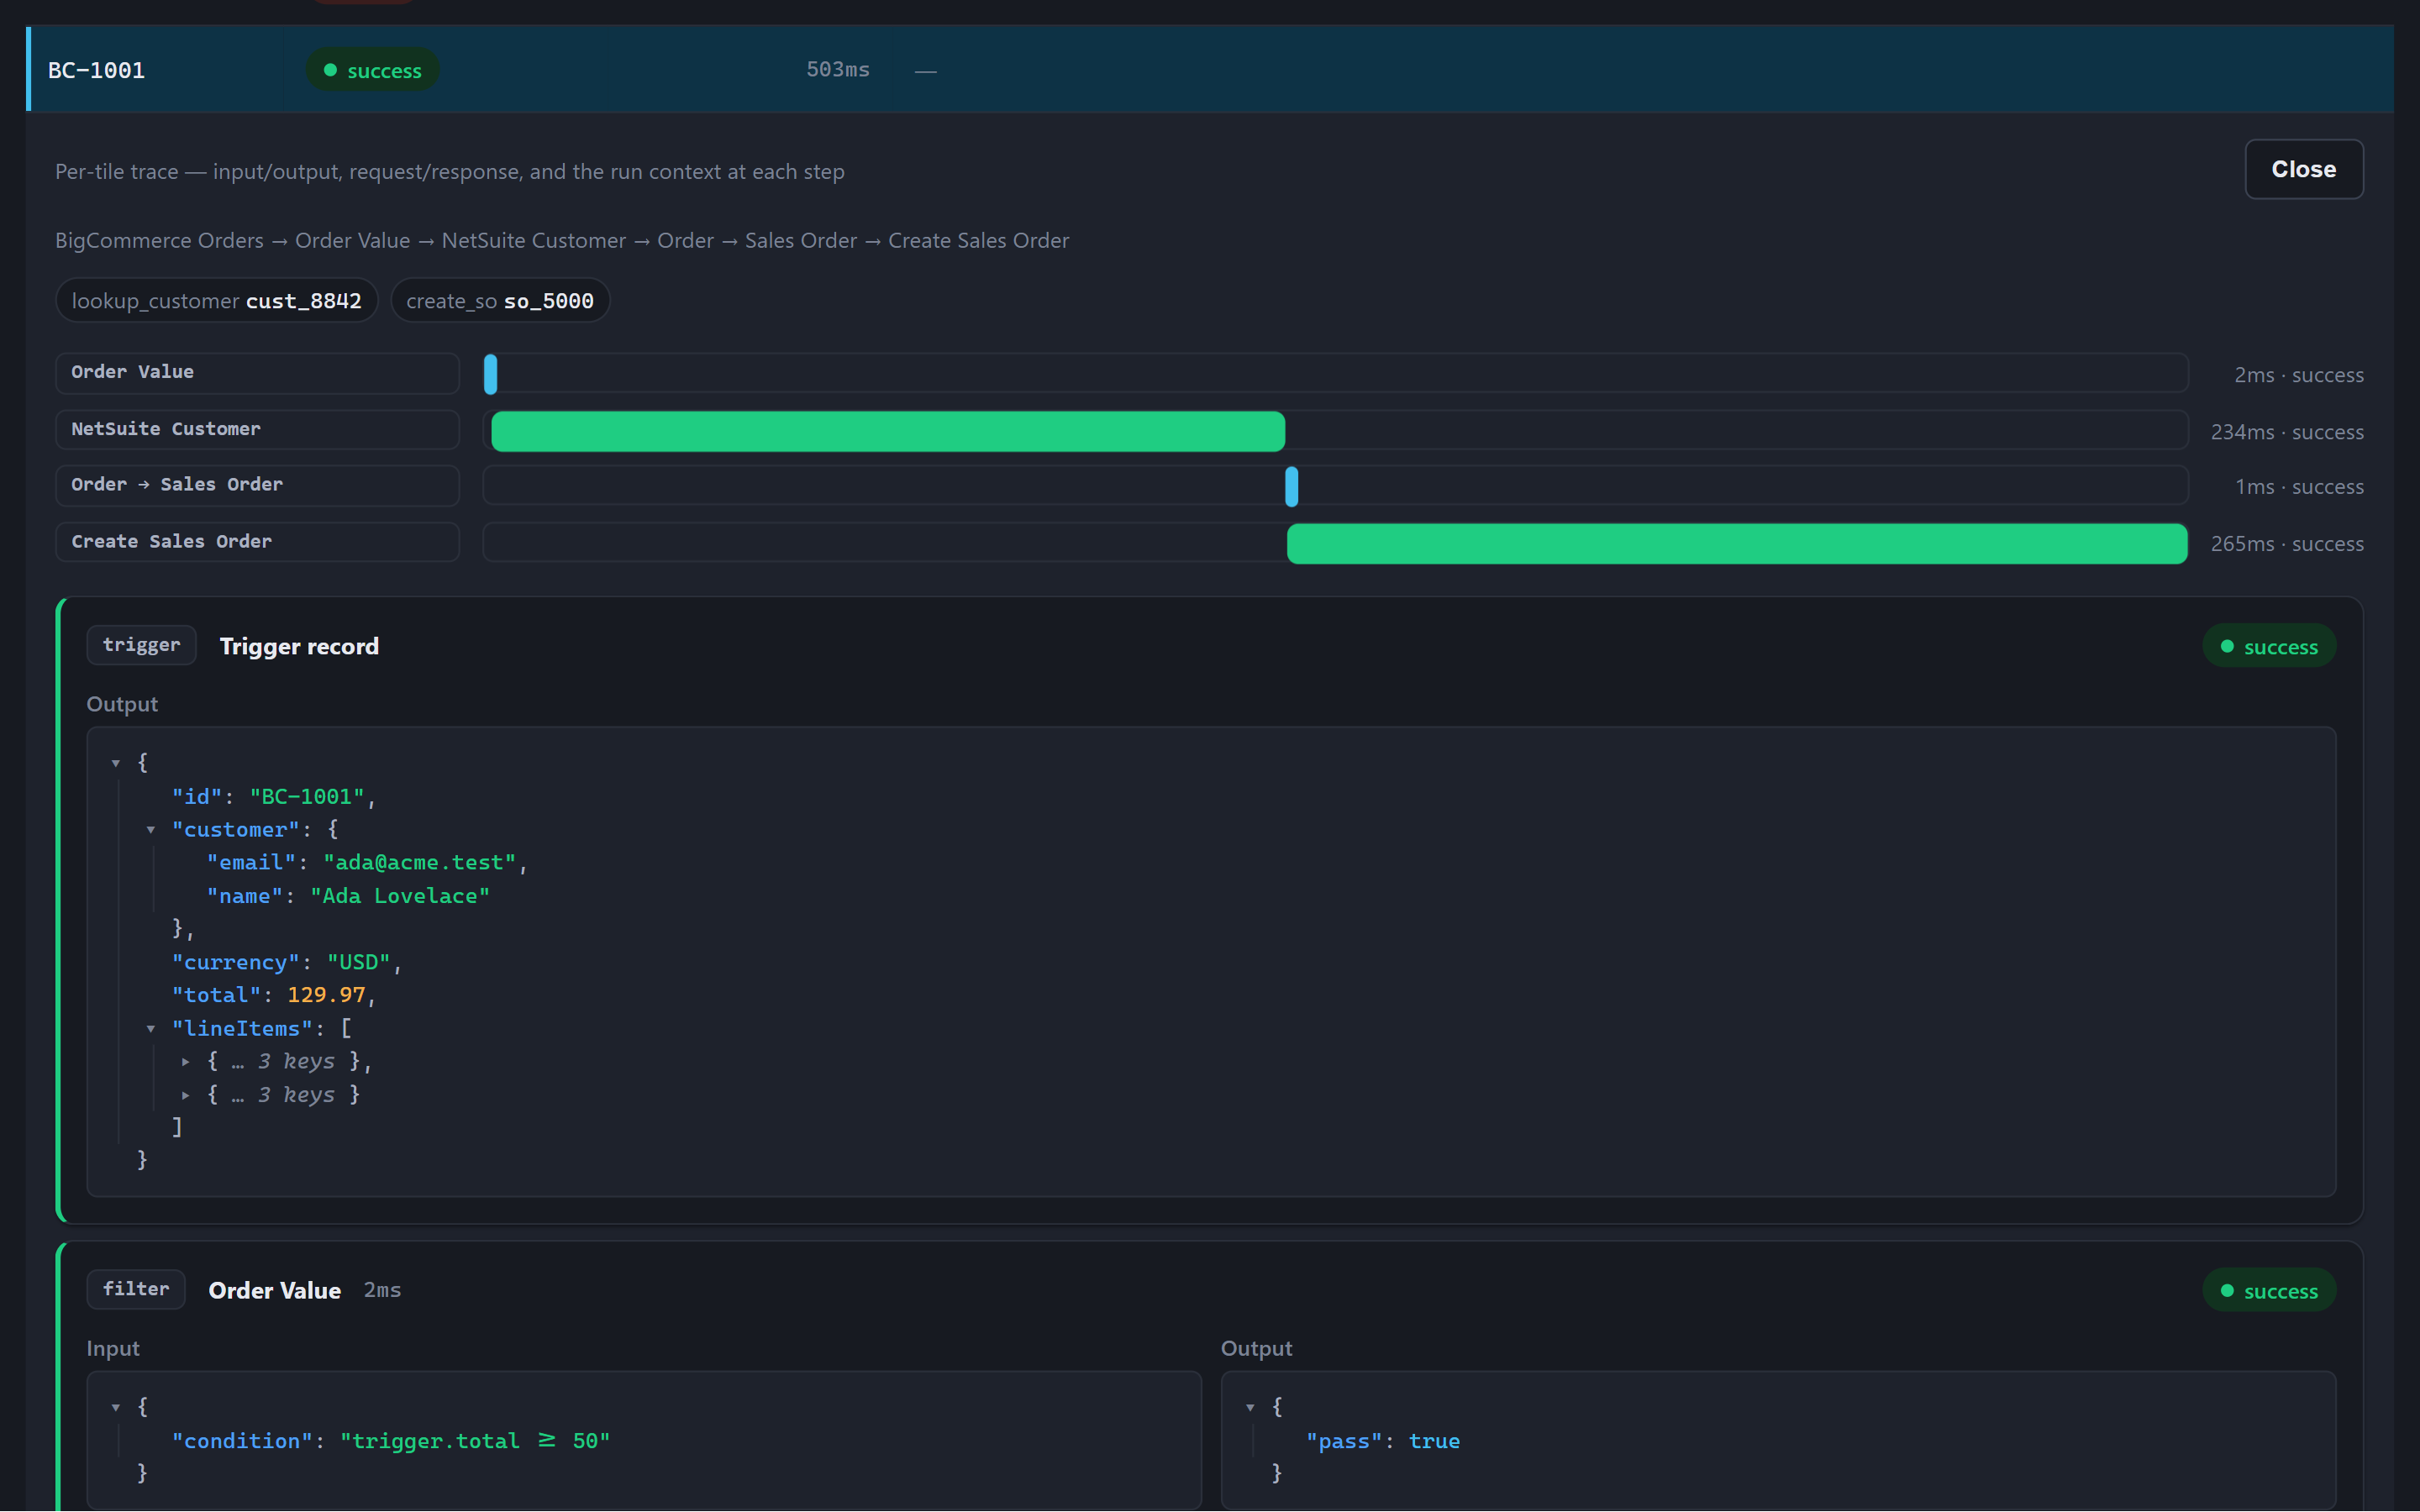Viewport: 2420px width, 1512px height.
Task: Select the BC-1001 run row header
Action: pos(1210,69)
